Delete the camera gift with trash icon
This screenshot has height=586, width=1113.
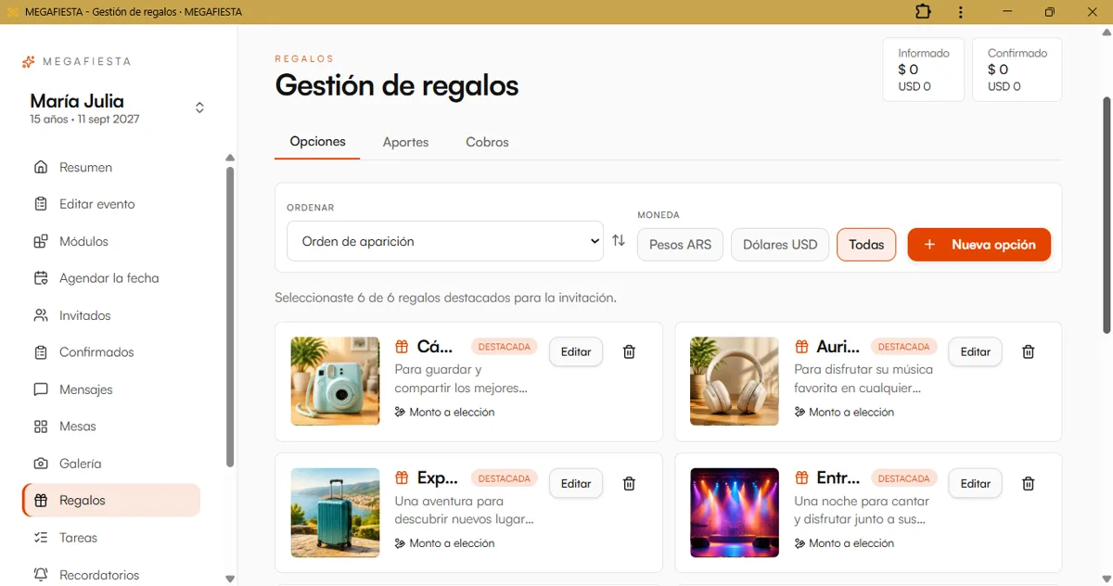point(629,351)
